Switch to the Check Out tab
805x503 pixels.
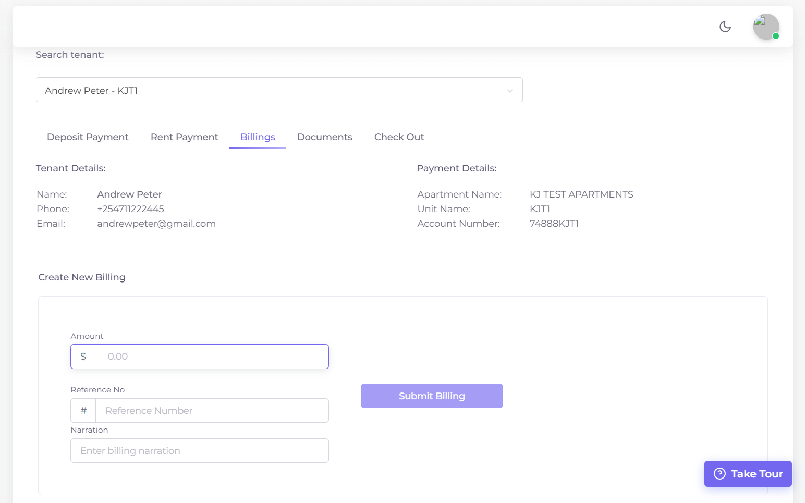pos(399,137)
